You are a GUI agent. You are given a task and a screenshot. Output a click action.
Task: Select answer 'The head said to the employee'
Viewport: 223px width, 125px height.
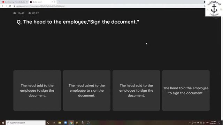coord(136,90)
